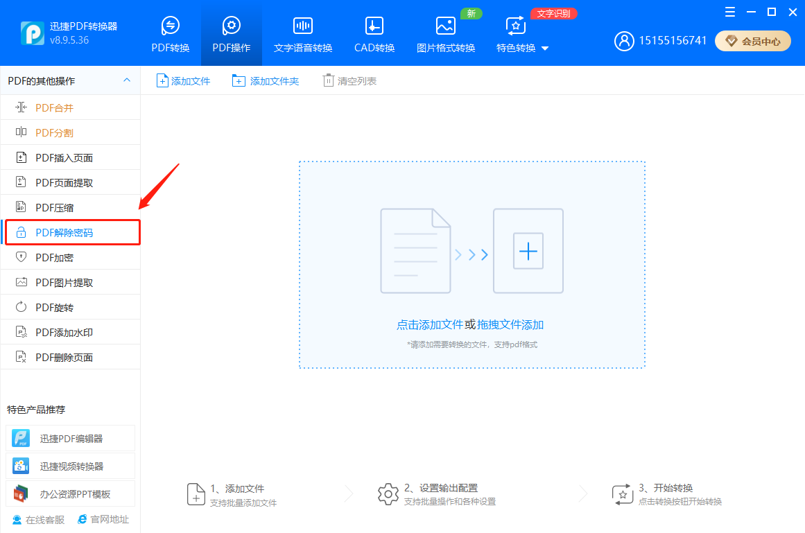The width and height of the screenshot is (805, 533).
Task: Open 官网地址 link
Action: point(103,520)
